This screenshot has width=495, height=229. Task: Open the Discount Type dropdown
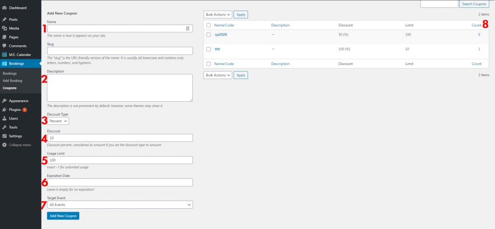[x=58, y=121]
